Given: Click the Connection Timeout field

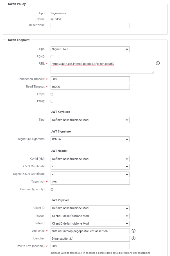Looking at the screenshot, I should pyautogui.click(x=90, y=79).
